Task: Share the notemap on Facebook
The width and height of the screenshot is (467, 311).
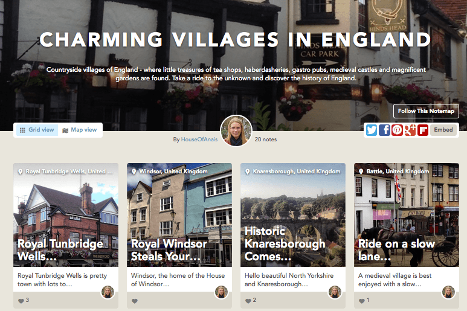Action: (384, 130)
